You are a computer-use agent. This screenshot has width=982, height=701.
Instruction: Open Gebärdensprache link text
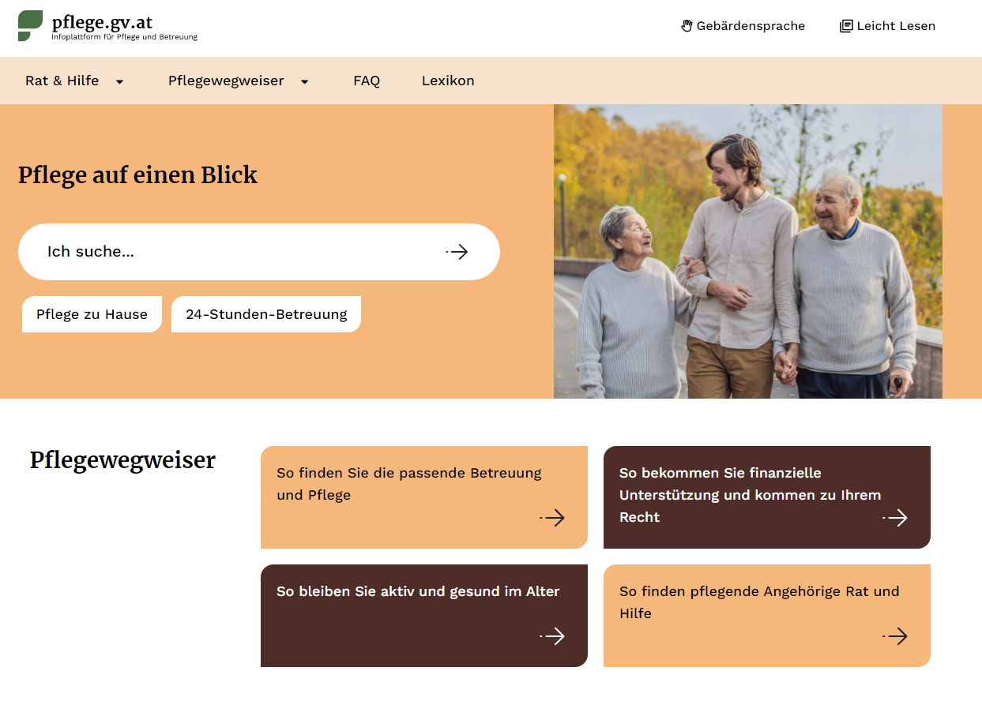coord(751,26)
